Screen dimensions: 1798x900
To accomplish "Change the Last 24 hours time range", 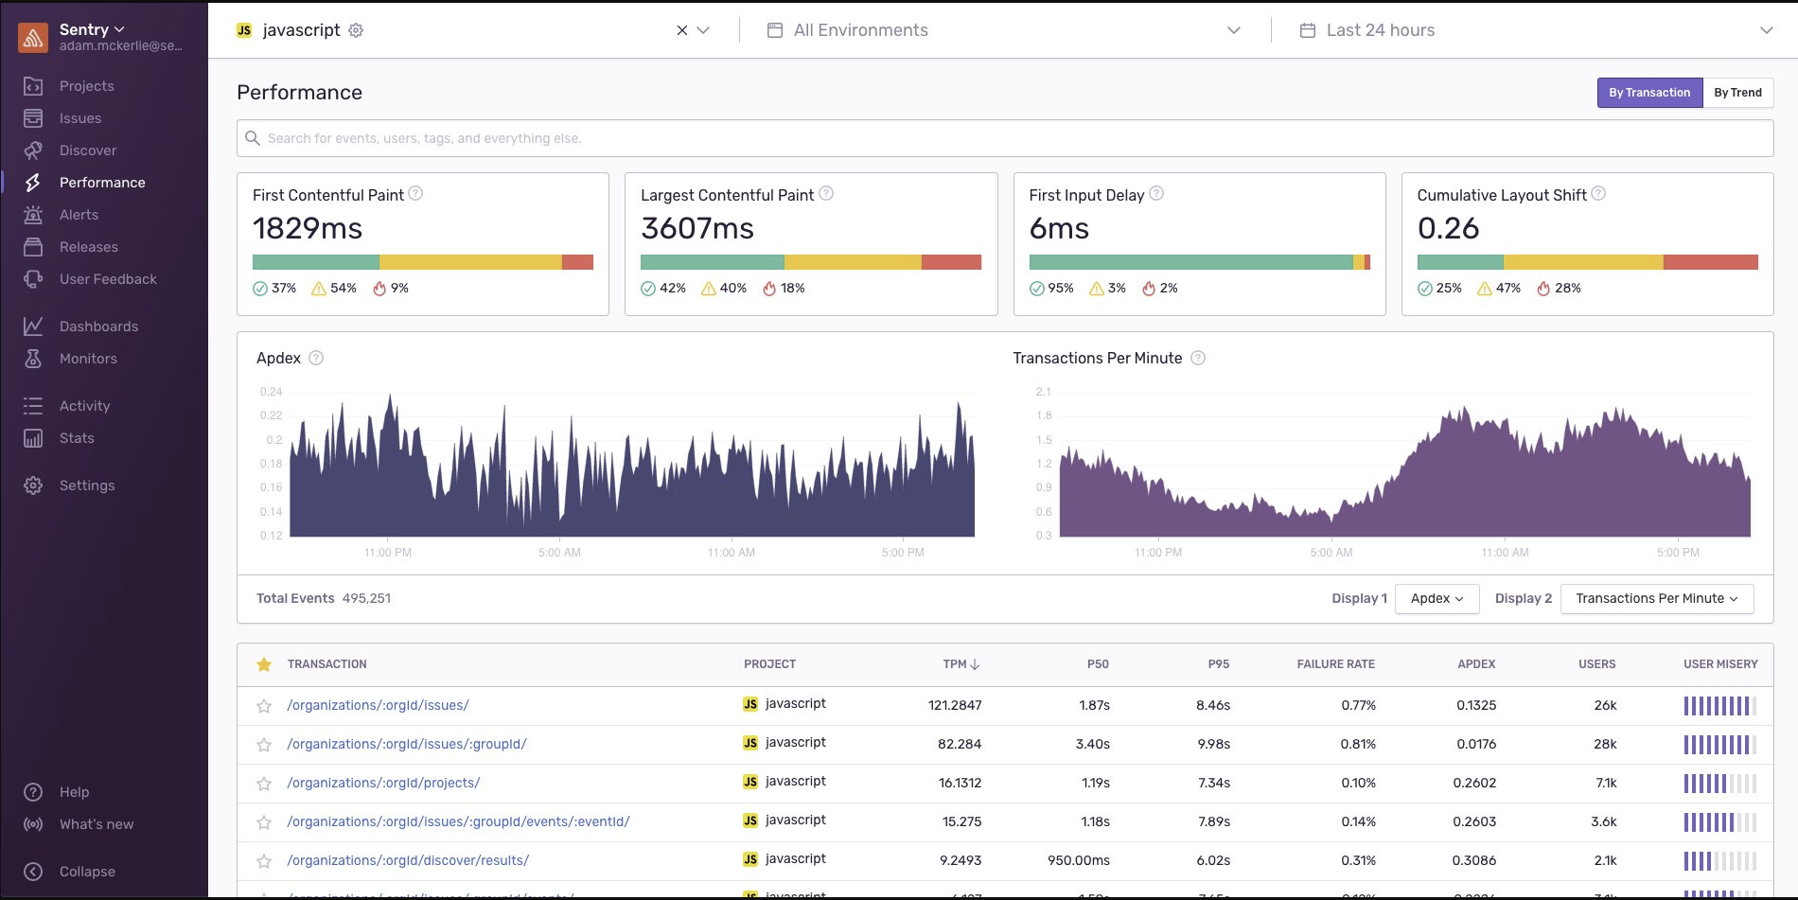I will [x=1533, y=29].
